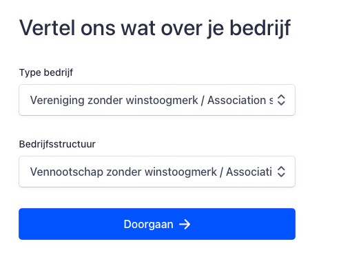Screen dimensions: 341x266
Task: Click the arrow icon inside Doorgaan button
Action: (185, 224)
